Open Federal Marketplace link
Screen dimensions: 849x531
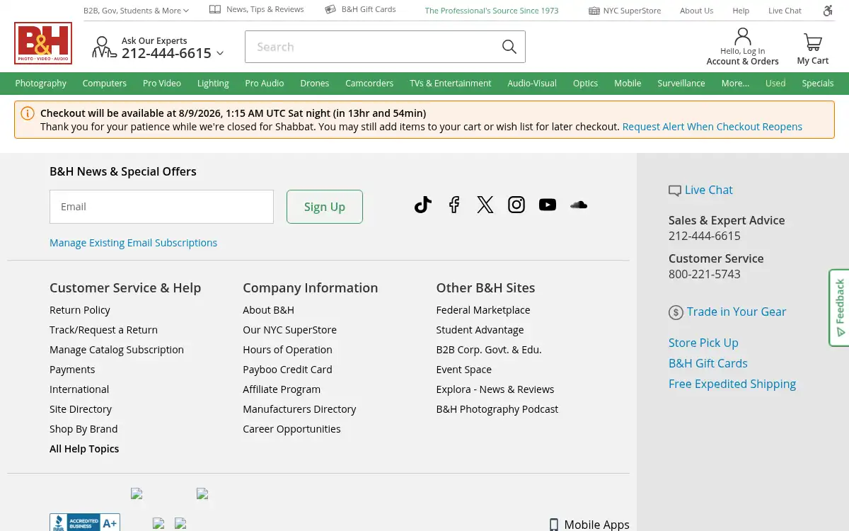click(x=483, y=310)
